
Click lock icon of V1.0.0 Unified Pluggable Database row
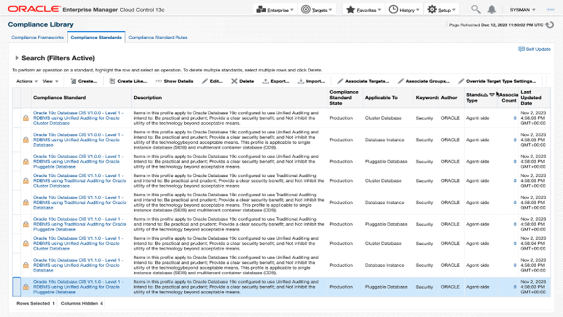click(x=26, y=161)
